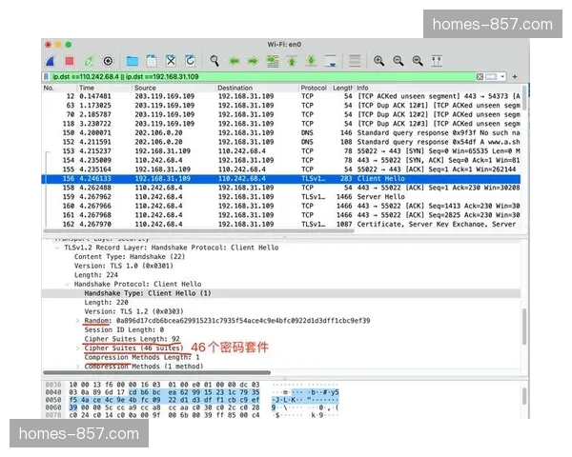This screenshot has width=572, height=457.
Task: Click the find packet magnifier icon
Action: pyautogui.click(x=215, y=61)
